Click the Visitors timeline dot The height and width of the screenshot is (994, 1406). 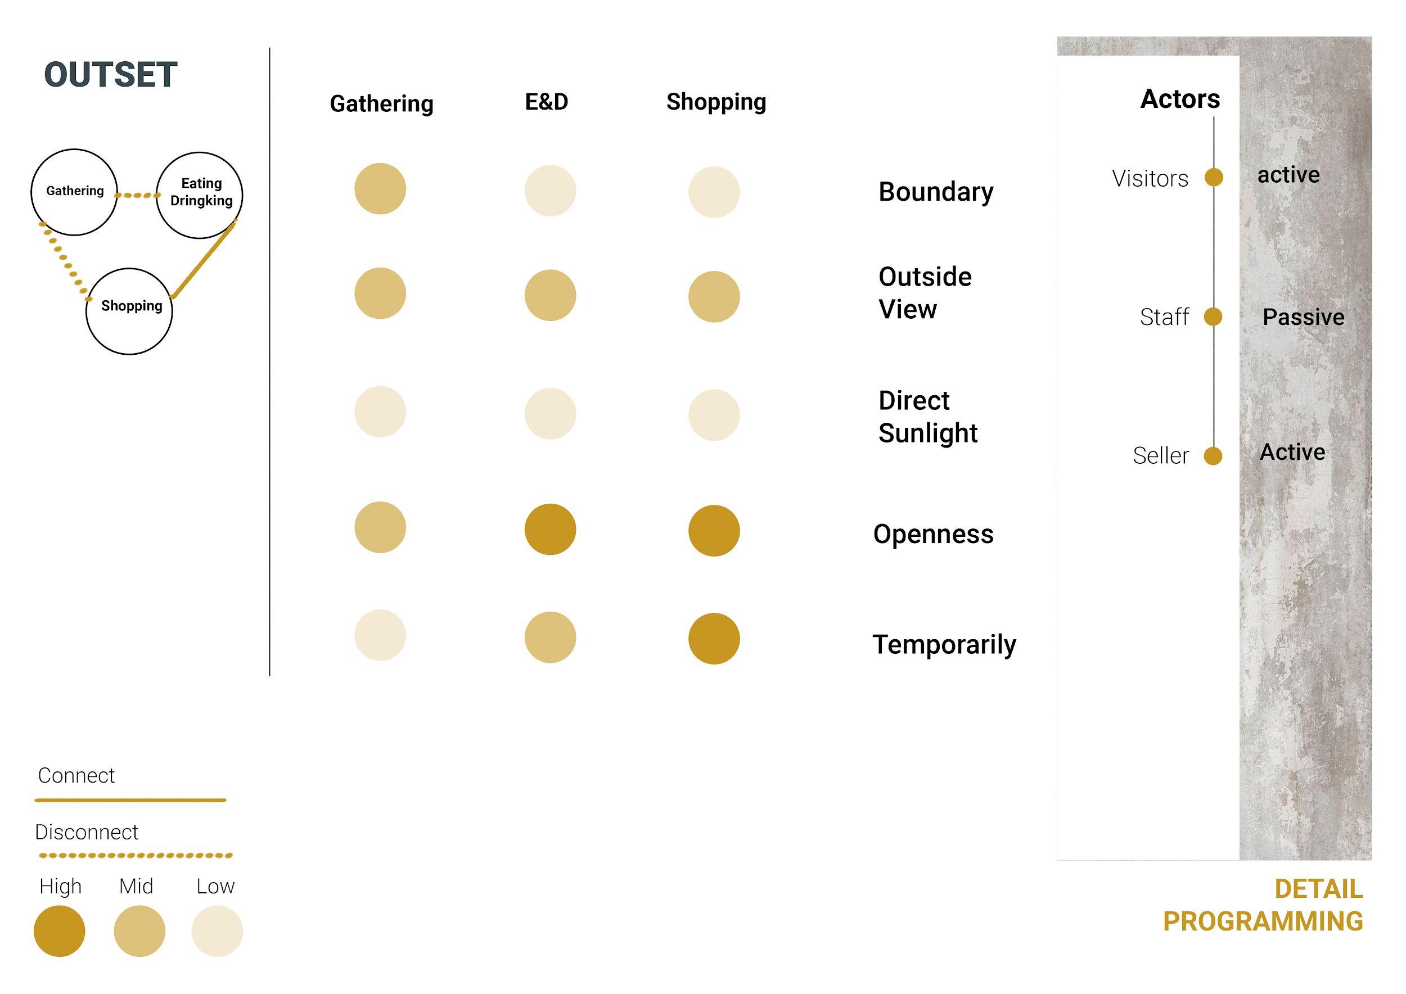(1214, 178)
